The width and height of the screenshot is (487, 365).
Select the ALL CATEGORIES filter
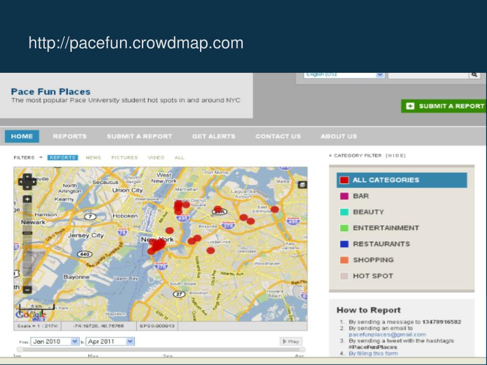point(402,180)
